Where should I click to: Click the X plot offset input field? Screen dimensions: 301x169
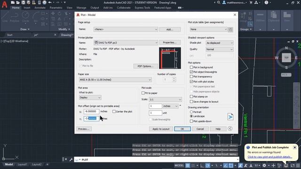click(91, 111)
